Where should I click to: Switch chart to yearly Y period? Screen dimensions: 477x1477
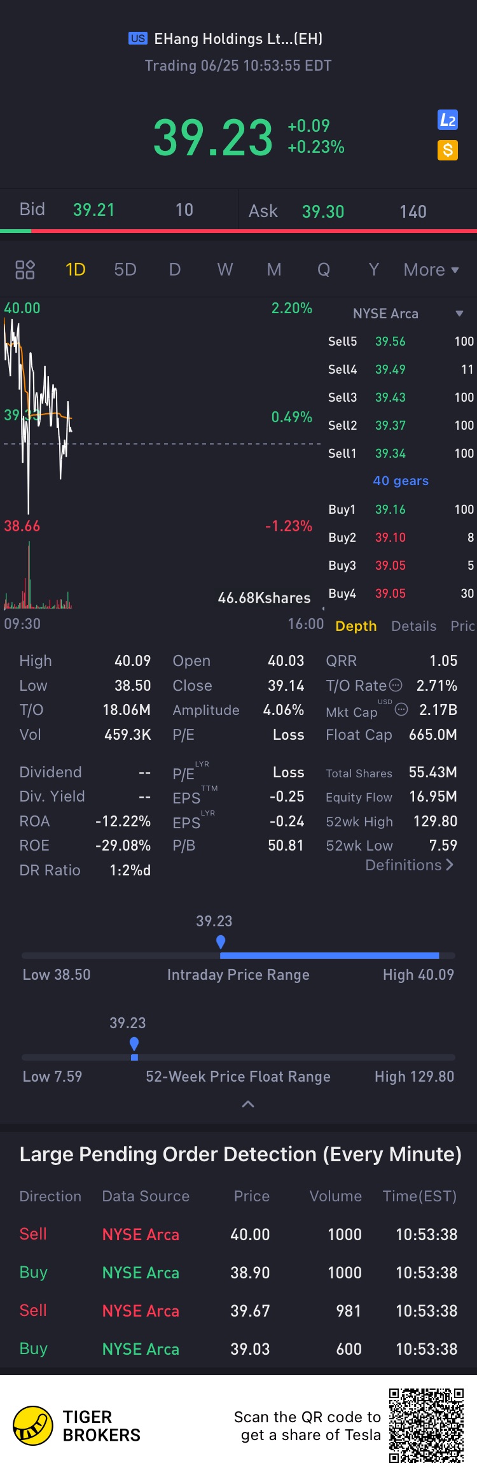[374, 269]
